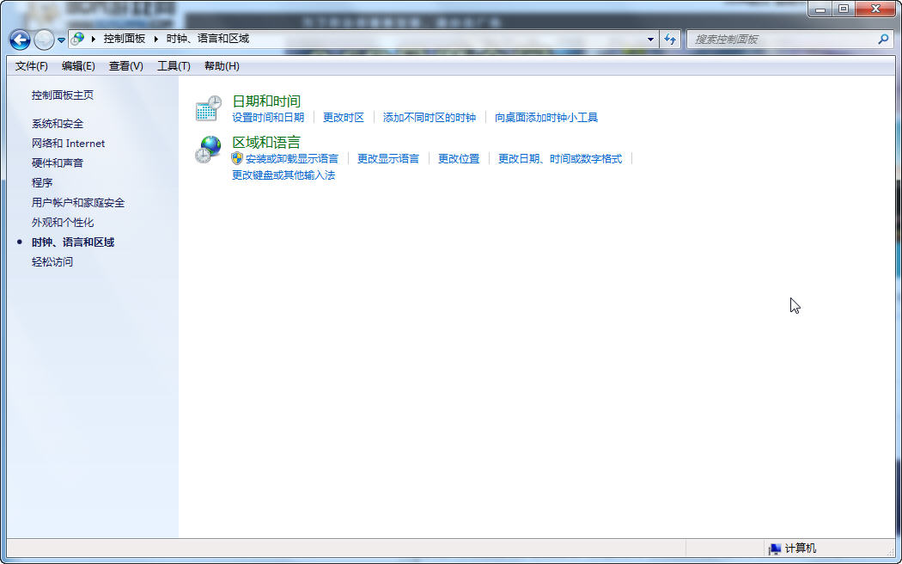Click 添加不同时区的时钟 link

click(430, 118)
